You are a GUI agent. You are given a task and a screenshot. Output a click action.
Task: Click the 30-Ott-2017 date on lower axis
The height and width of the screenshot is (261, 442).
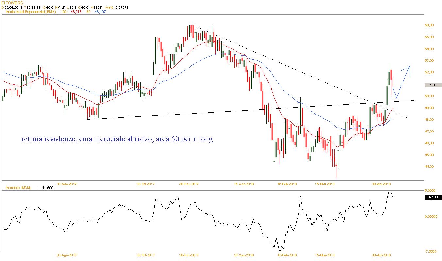(146, 255)
